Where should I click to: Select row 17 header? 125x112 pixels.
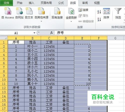tap(4, 108)
